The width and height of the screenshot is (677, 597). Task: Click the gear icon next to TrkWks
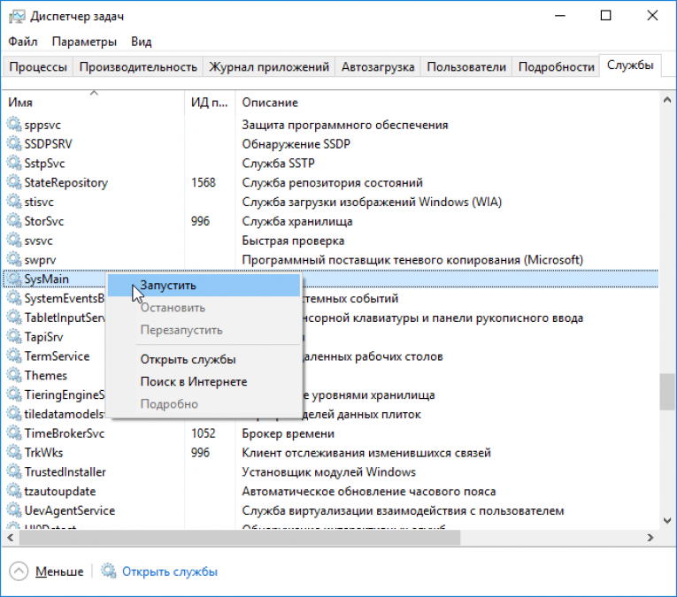pos(14,452)
